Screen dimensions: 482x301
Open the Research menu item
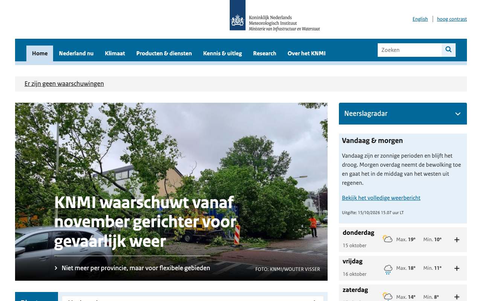(x=265, y=53)
